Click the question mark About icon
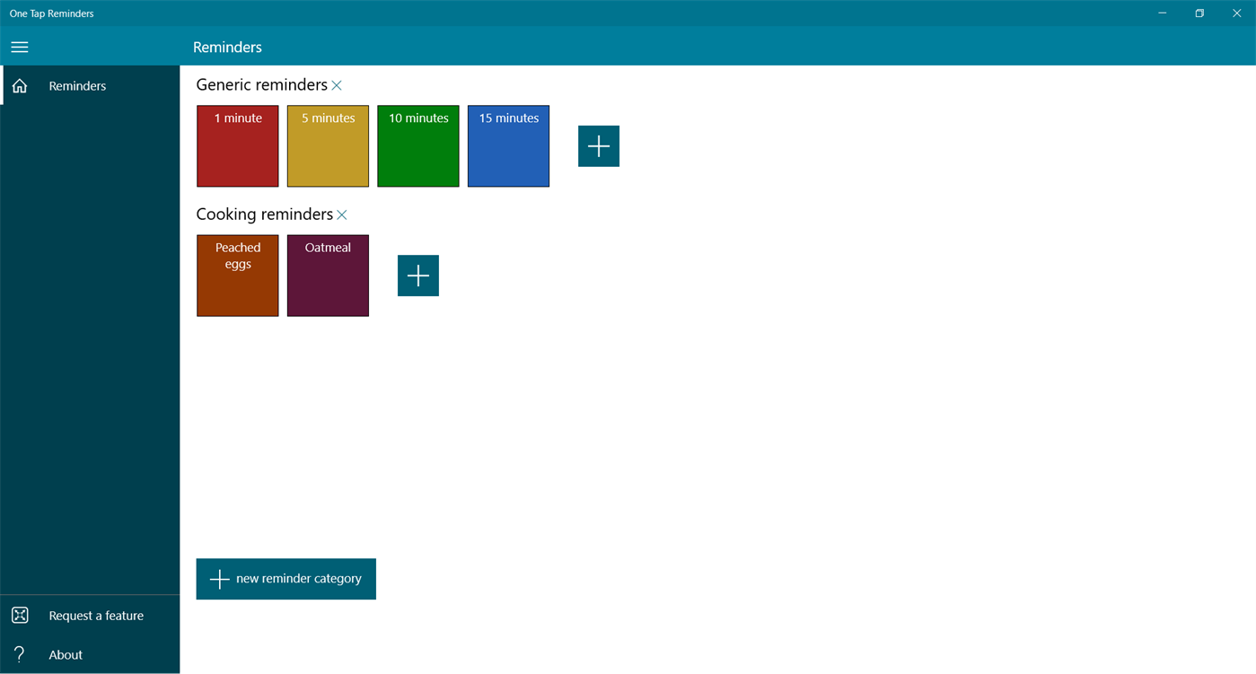Image resolution: width=1256 pixels, height=674 pixels. [x=19, y=654]
